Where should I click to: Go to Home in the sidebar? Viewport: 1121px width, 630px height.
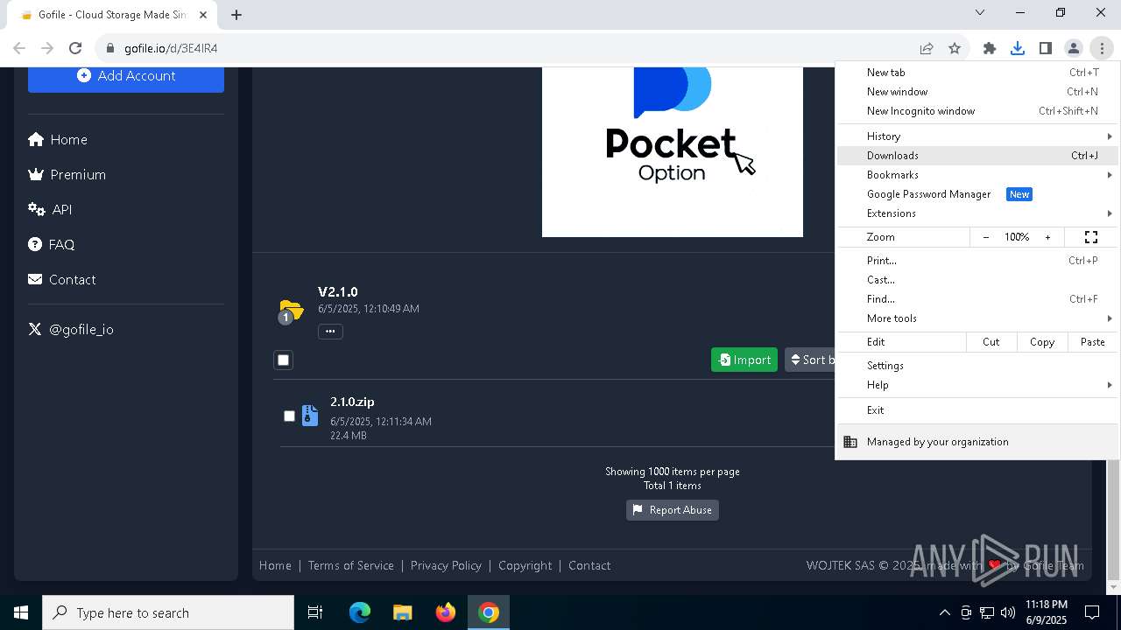click(58, 140)
